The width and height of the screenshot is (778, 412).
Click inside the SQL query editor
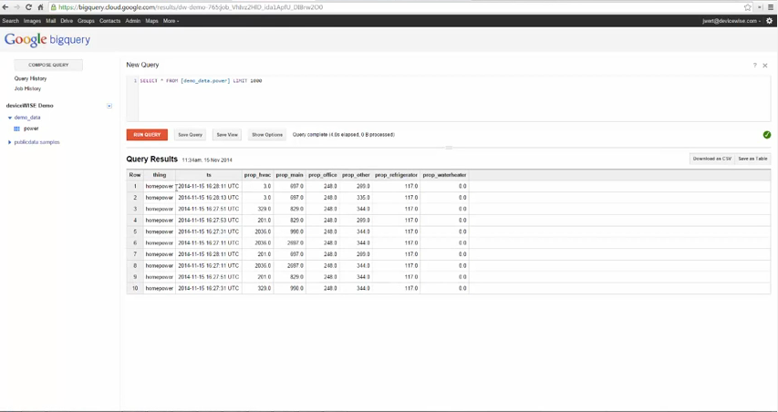point(447,100)
